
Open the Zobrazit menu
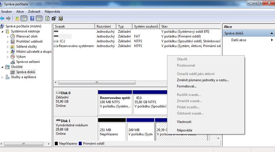pos(34,12)
